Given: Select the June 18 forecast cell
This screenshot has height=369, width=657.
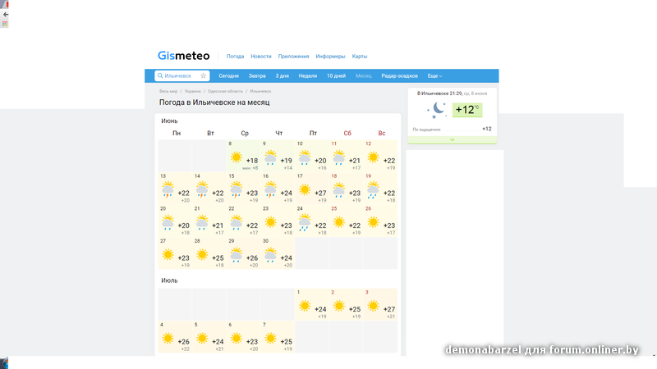Looking at the screenshot, I should tap(347, 189).
